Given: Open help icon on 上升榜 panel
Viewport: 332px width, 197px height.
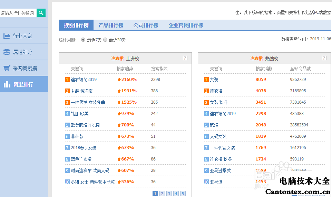Looking at the screenshot, I should (x=185, y=58).
